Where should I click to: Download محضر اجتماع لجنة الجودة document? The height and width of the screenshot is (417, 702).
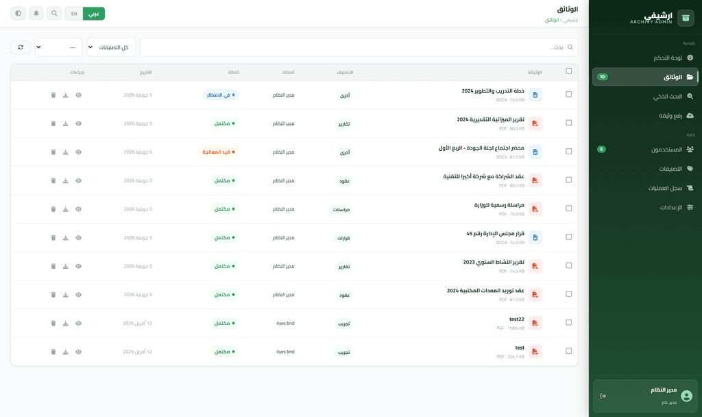tap(66, 152)
